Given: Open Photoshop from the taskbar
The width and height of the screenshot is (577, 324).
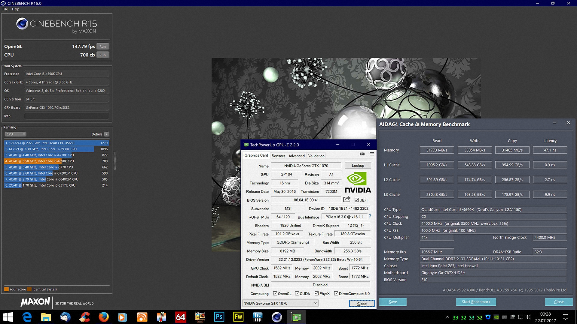Looking at the screenshot, I should pyautogui.click(x=219, y=317).
